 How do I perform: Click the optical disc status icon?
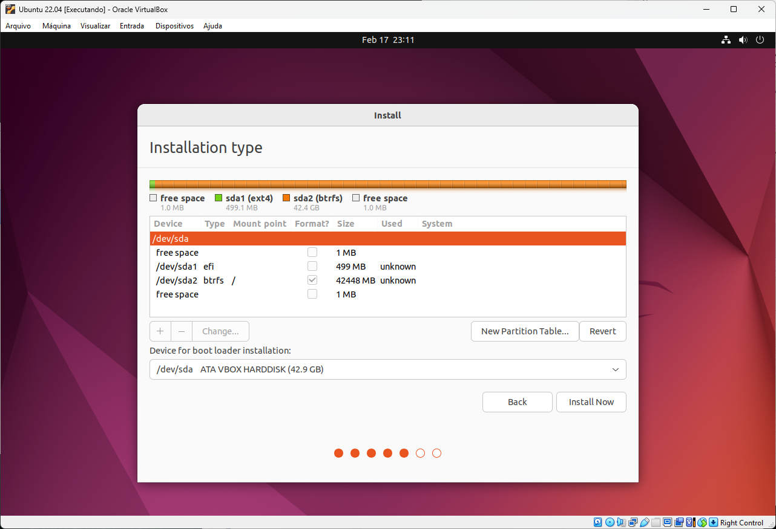(610, 522)
